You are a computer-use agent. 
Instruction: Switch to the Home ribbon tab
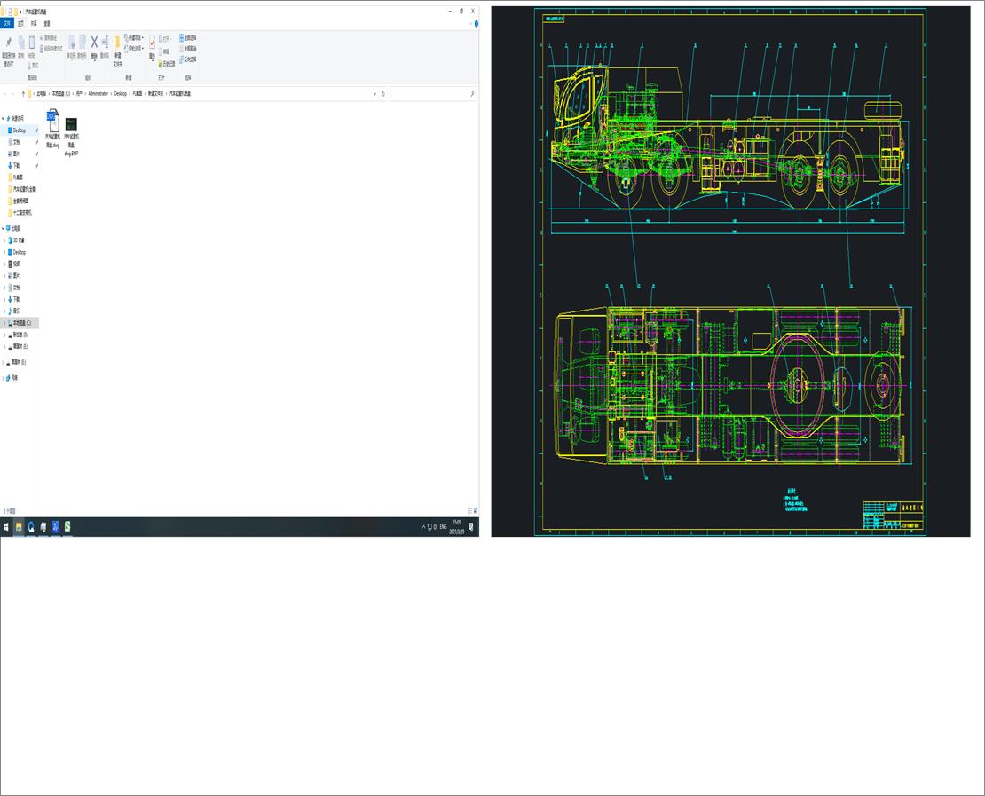(20, 23)
